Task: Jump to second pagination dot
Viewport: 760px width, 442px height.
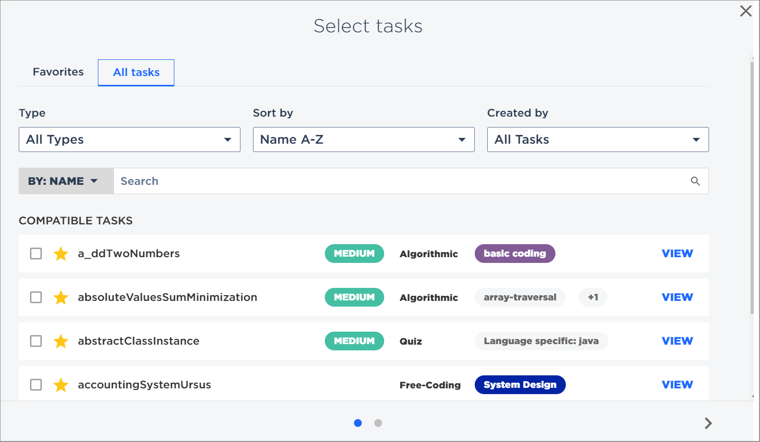Action: coord(378,423)
